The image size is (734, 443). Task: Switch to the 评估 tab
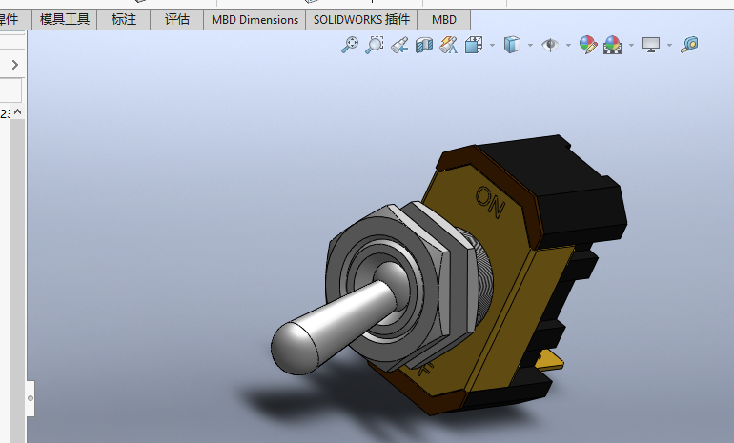point(177,20)
